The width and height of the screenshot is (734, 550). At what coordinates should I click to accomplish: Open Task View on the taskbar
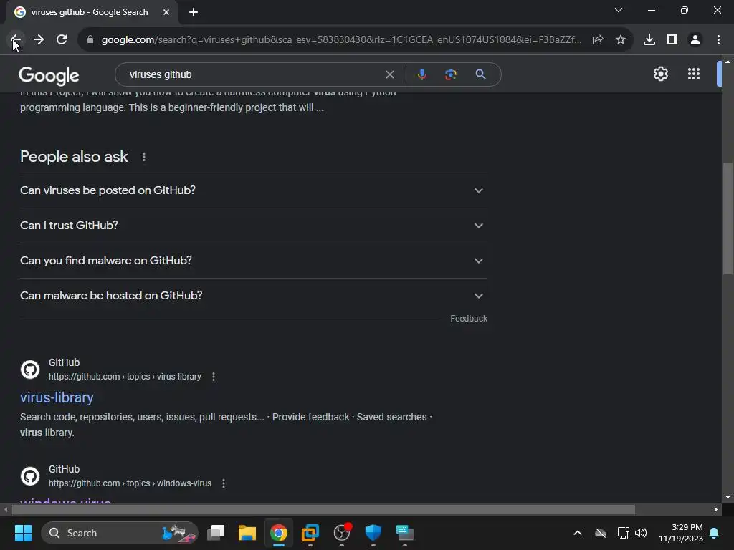(216, 533)
